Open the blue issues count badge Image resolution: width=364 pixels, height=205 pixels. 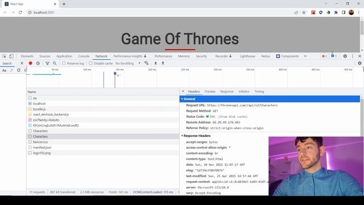334,56
